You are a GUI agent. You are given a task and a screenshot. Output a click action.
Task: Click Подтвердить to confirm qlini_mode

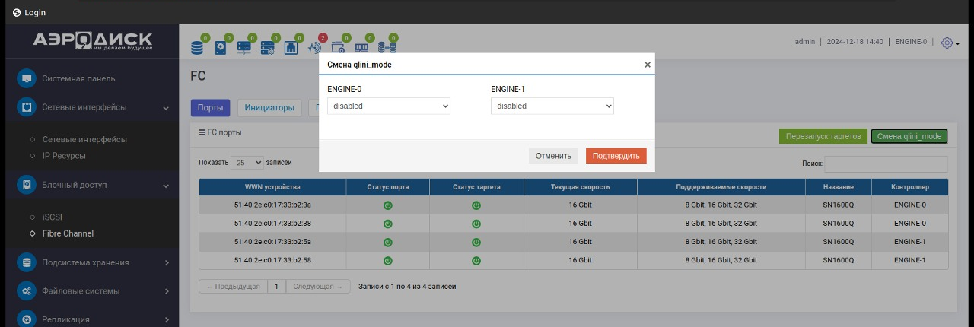coord(616,155)
